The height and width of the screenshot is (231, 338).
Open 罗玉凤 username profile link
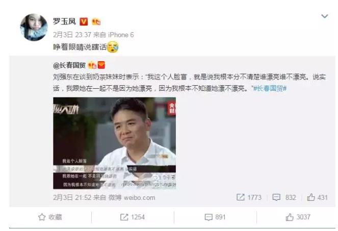tap(64, 21)
